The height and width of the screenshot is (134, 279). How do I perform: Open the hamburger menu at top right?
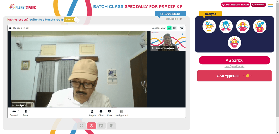[x=270, y=5]
